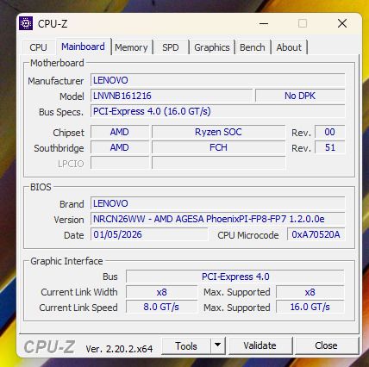Select the SPD tab
Image resolution: width=369 pixels, height=367 pixels.
pyautogui.click(x=171, y=47)
